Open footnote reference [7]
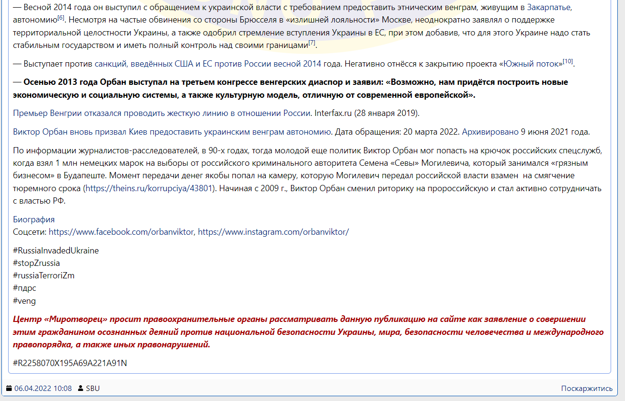Image resolution: width=625 pixels, height=401 pixels. tap(312, 43)
